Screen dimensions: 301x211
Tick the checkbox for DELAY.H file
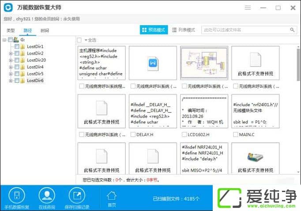(133, 134)
